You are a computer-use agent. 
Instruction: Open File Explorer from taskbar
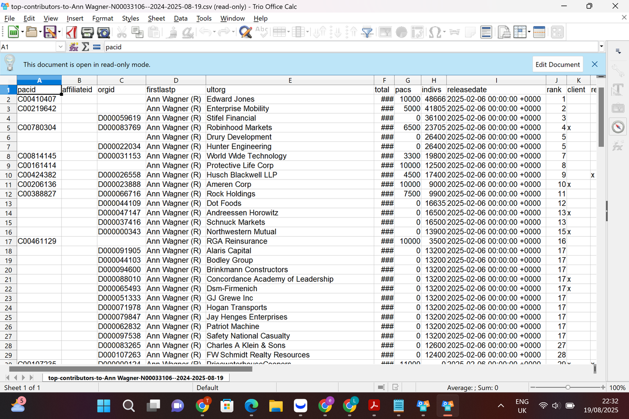click(276, 405)
